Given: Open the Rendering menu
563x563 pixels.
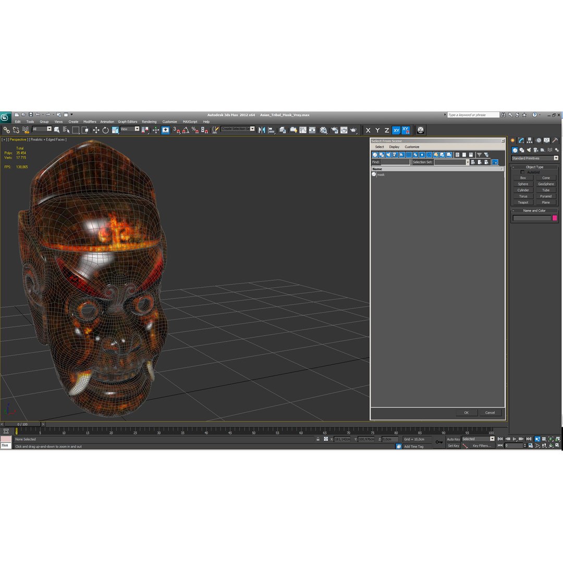Looking at the screenshot, I should pyautogui.click(x=149, y=121).
